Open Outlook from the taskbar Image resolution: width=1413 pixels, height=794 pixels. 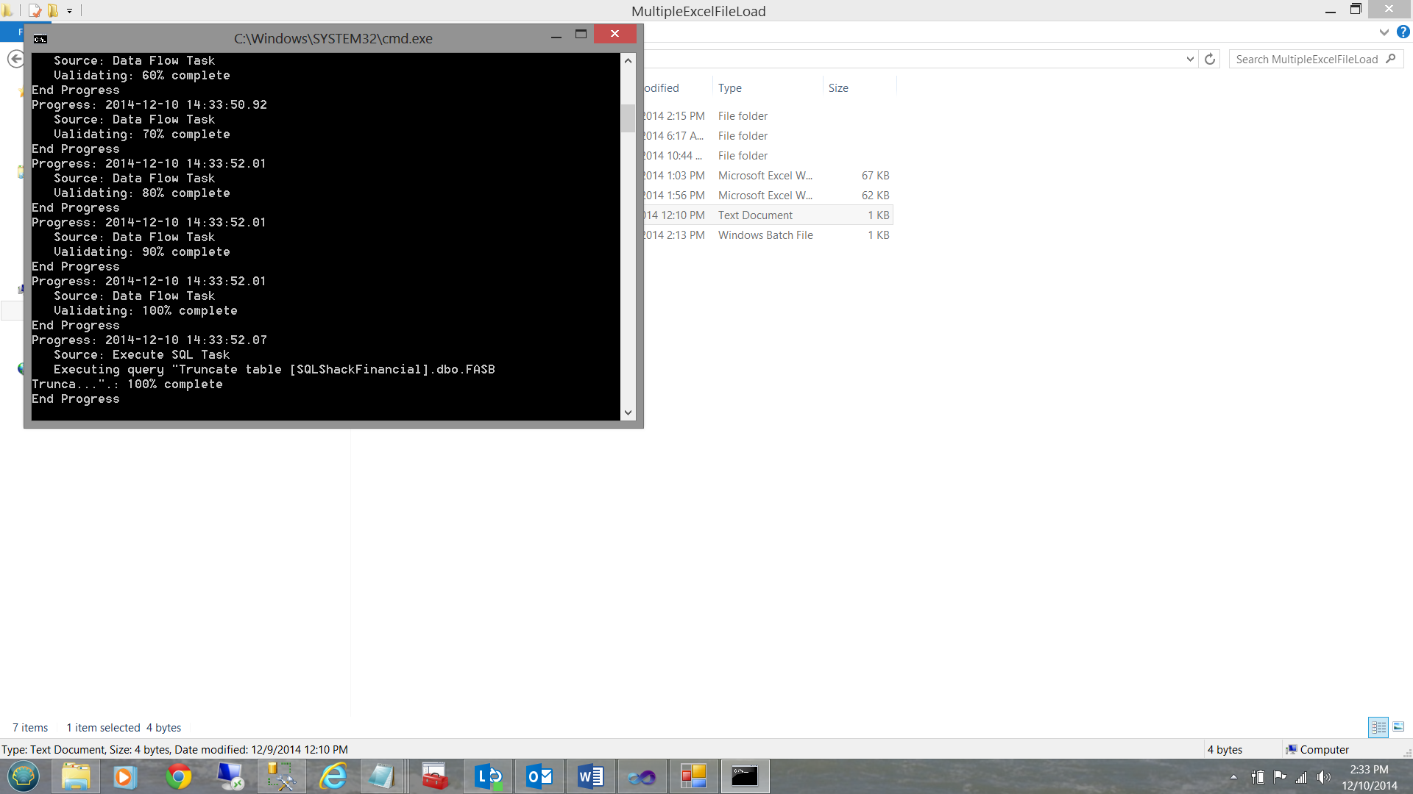[x=539, y=776]
